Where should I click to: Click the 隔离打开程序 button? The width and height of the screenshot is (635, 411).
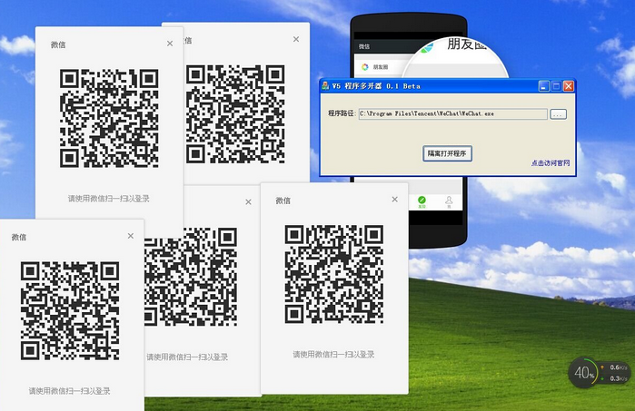tap(447, 153)
